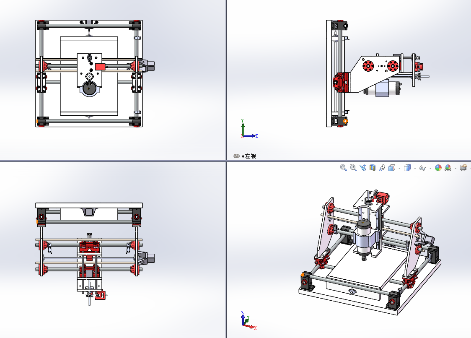
Task: Select the View Orientation cube icon
Action: pyautogui.click(x=391, y=167)
